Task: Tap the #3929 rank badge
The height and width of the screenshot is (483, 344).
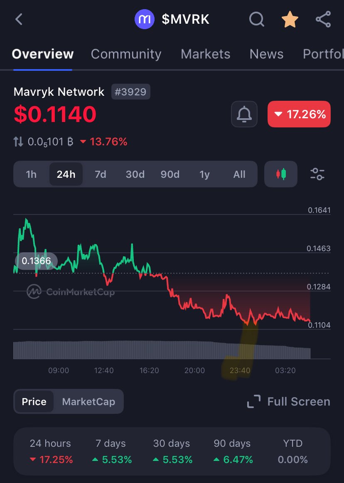Action: [x=130, y=92]
